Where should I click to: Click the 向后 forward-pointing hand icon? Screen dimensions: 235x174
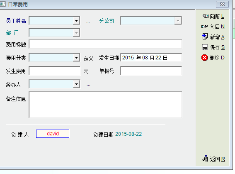coord(205,27)
